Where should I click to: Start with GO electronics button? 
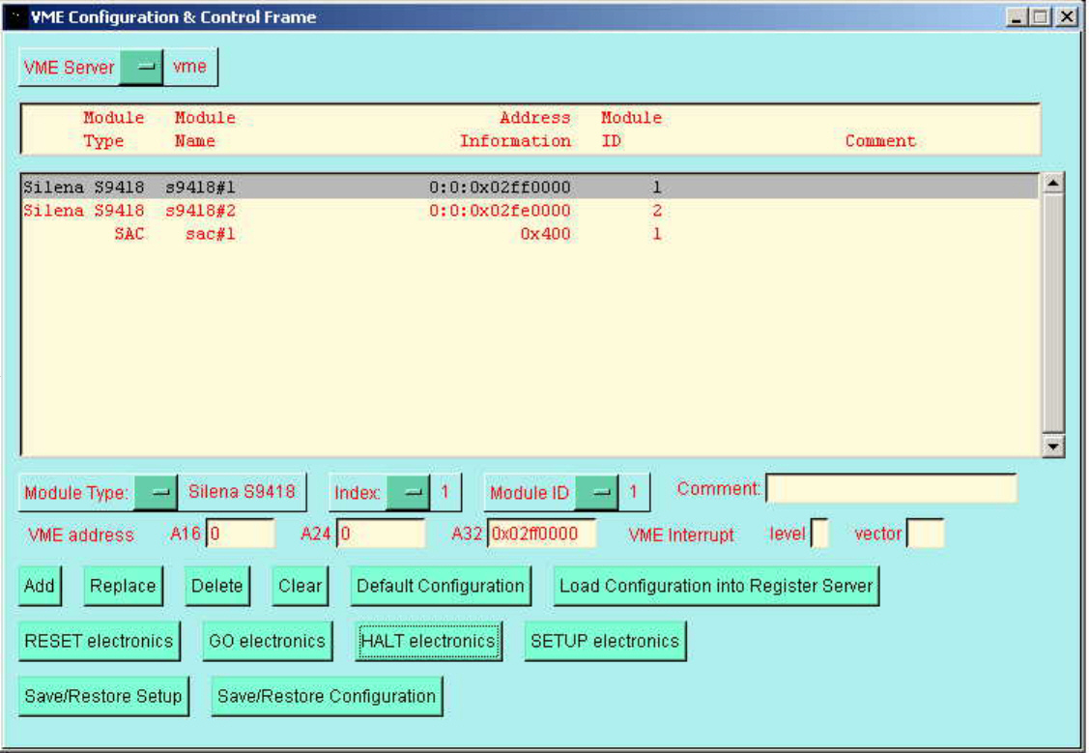(x=267, y=641)
